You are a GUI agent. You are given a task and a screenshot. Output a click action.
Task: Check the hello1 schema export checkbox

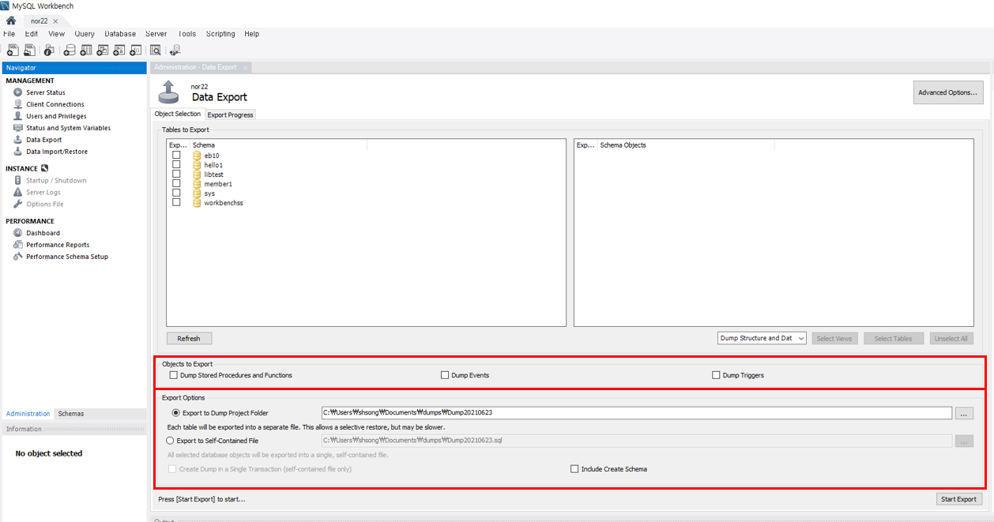point(176,164)
